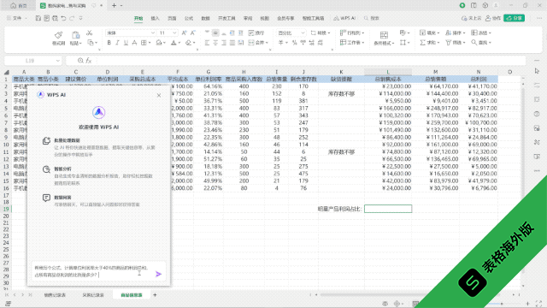Click the thousands separator icon

coord(303,43)
